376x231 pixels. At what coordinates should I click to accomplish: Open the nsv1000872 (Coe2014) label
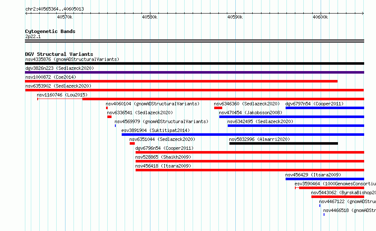[51, 77]
